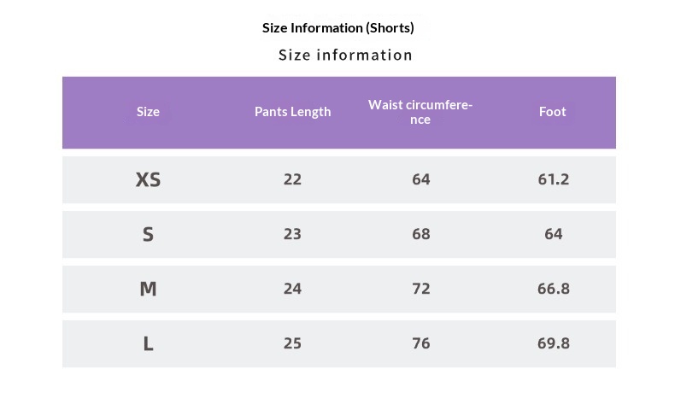The width and height of the screenshot is (675, 404).
Task: Click L pants length value 25
Action: click(x=292, y=343)
